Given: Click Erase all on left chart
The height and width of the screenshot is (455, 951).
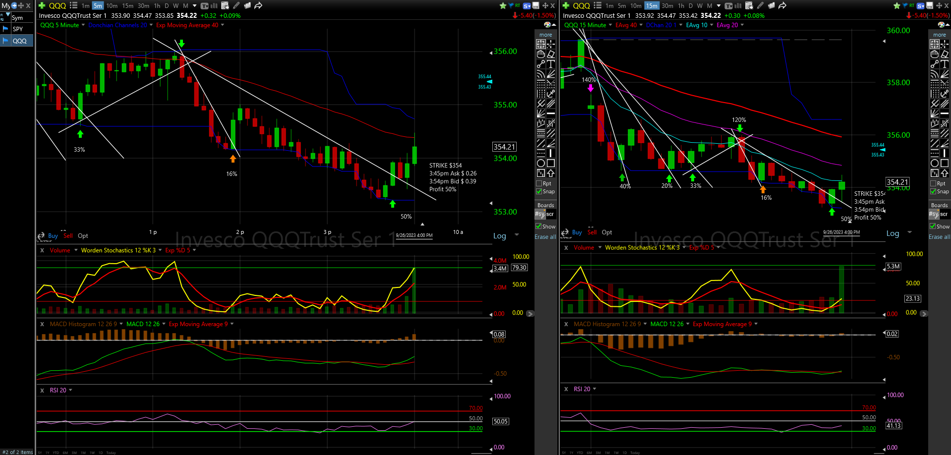Looking at the screenshot, I should pos(545,237).
